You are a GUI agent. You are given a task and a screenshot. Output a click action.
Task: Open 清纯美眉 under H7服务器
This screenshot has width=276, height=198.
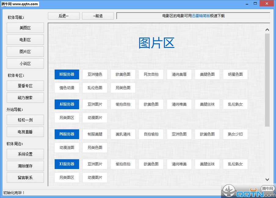(x=179, y=74)
